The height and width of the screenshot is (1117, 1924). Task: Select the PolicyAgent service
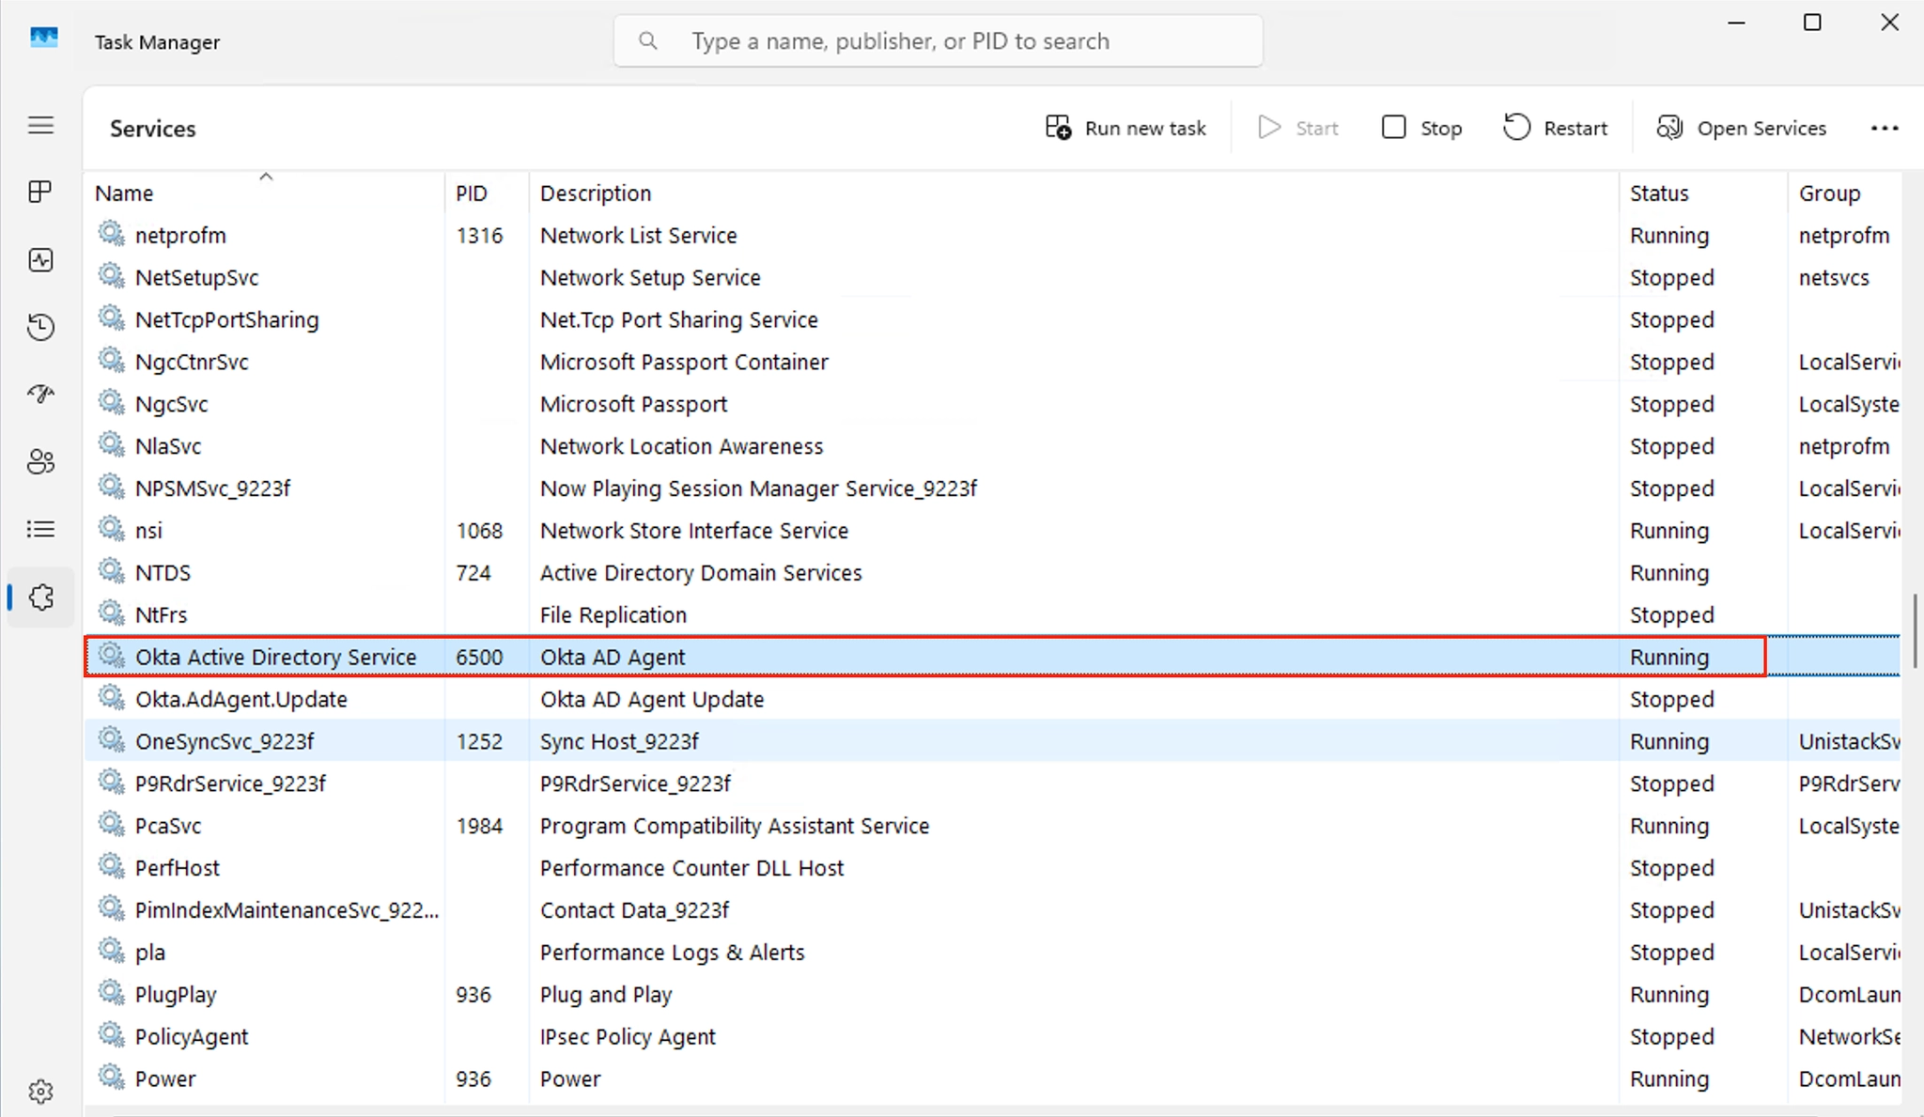pos(192,1037)
